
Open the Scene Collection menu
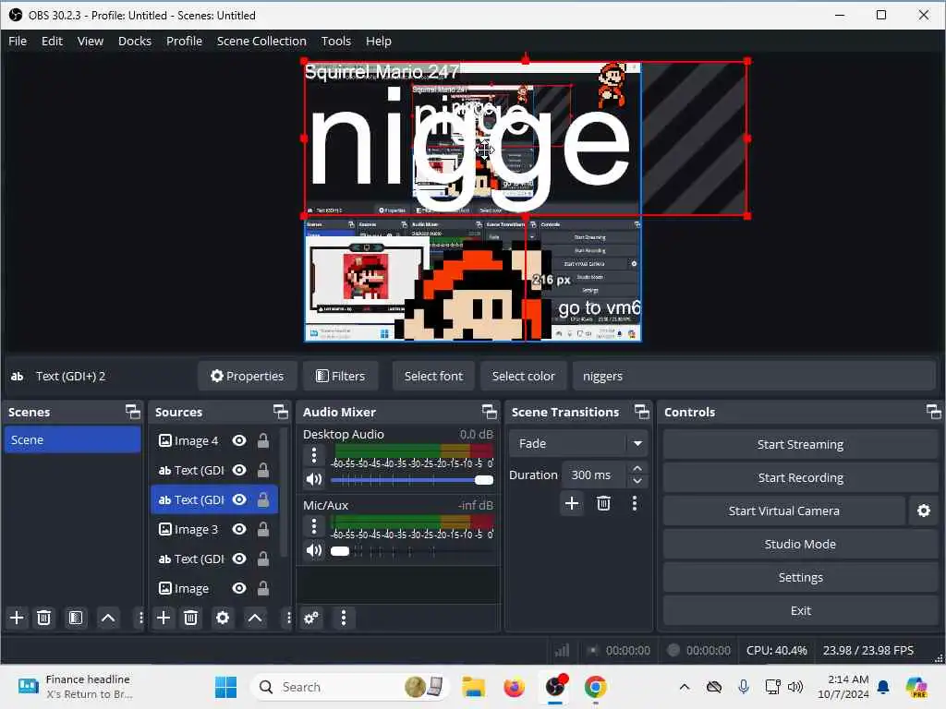[x=261, y=41]
